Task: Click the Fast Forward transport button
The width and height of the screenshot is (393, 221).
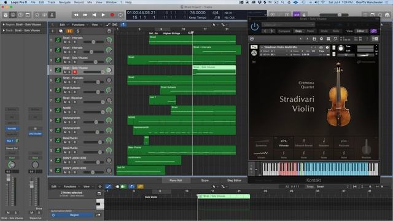Action: pyautogui.click(x=85, y=15)
